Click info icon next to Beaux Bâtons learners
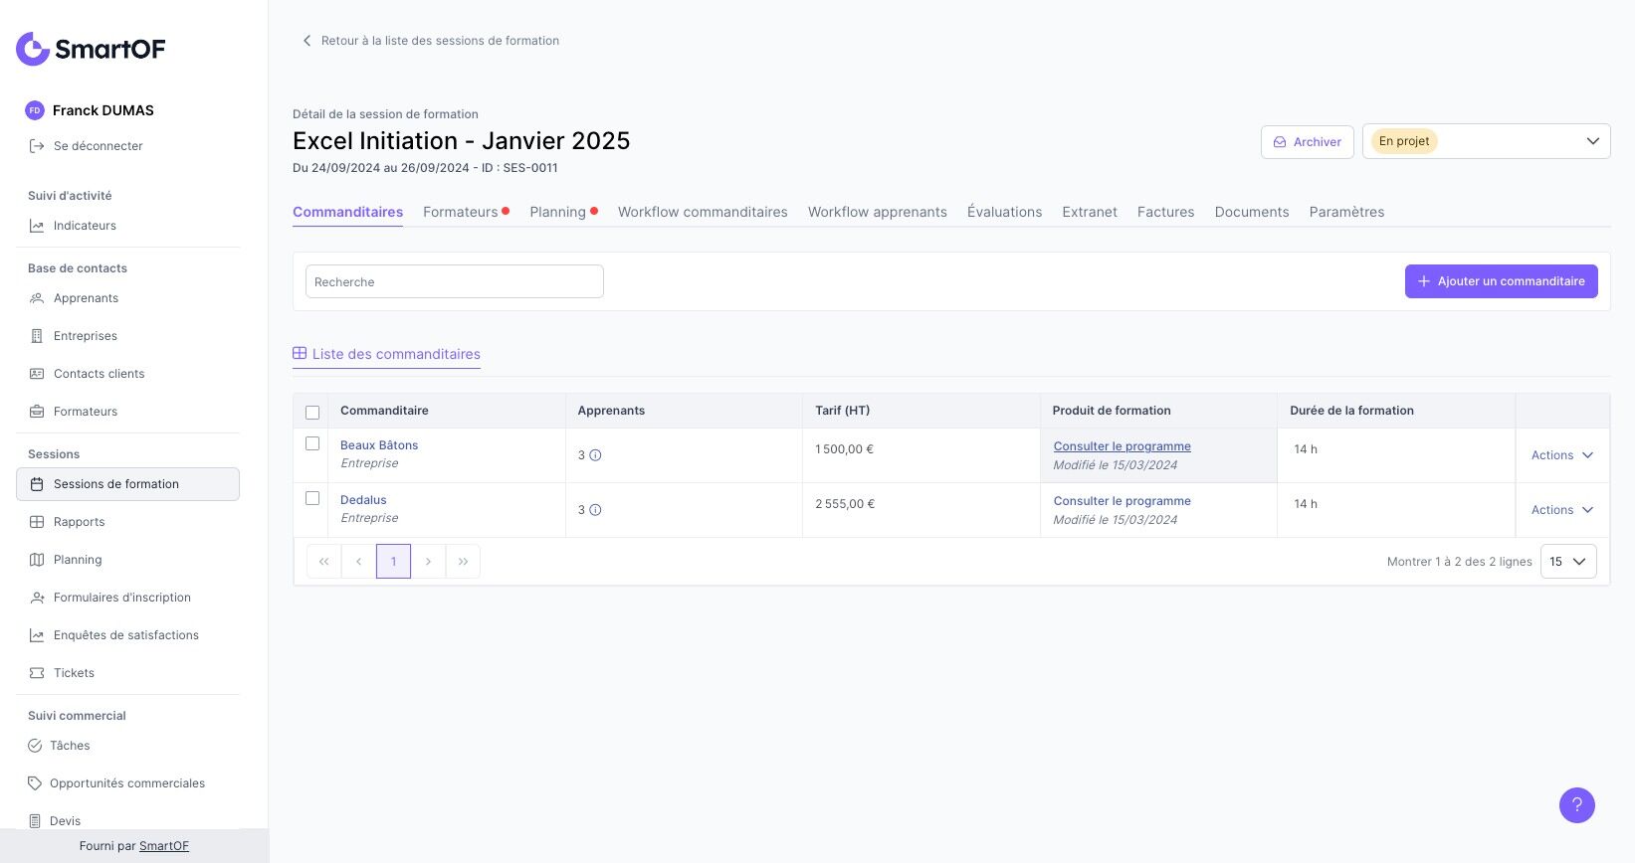The image size is (1635, 863). click(595, 455)
